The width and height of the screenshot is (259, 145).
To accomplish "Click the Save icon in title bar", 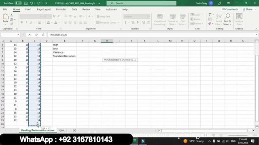I will click(x=26, y=3).
